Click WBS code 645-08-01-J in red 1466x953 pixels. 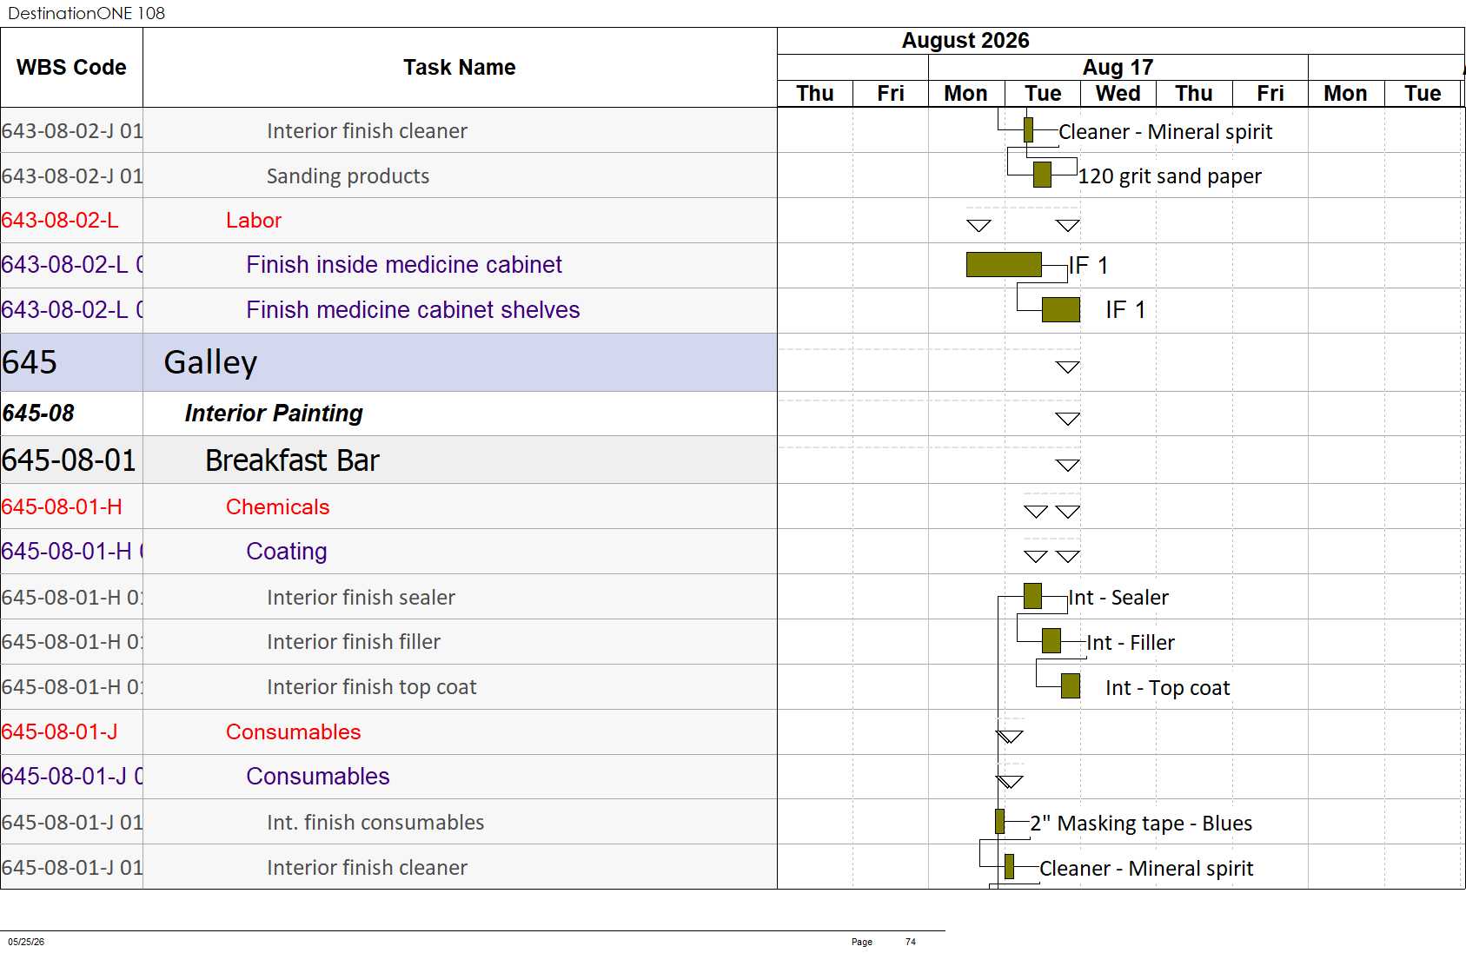pyautogui.click(x=59, y=732)
